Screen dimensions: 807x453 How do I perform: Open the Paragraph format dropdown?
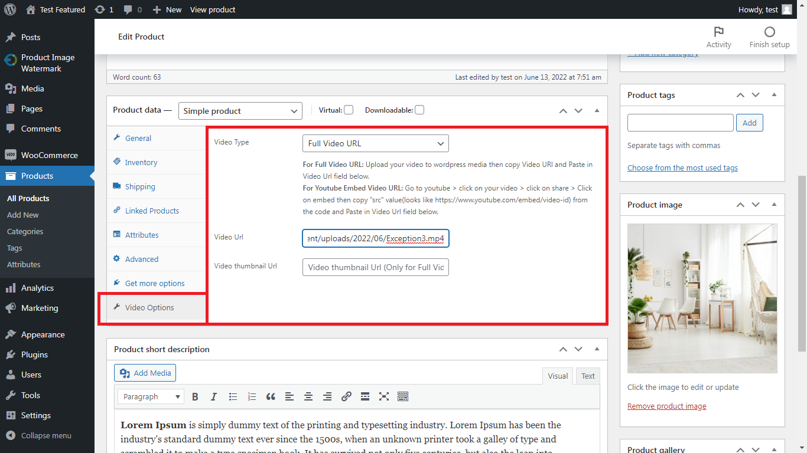151,396
